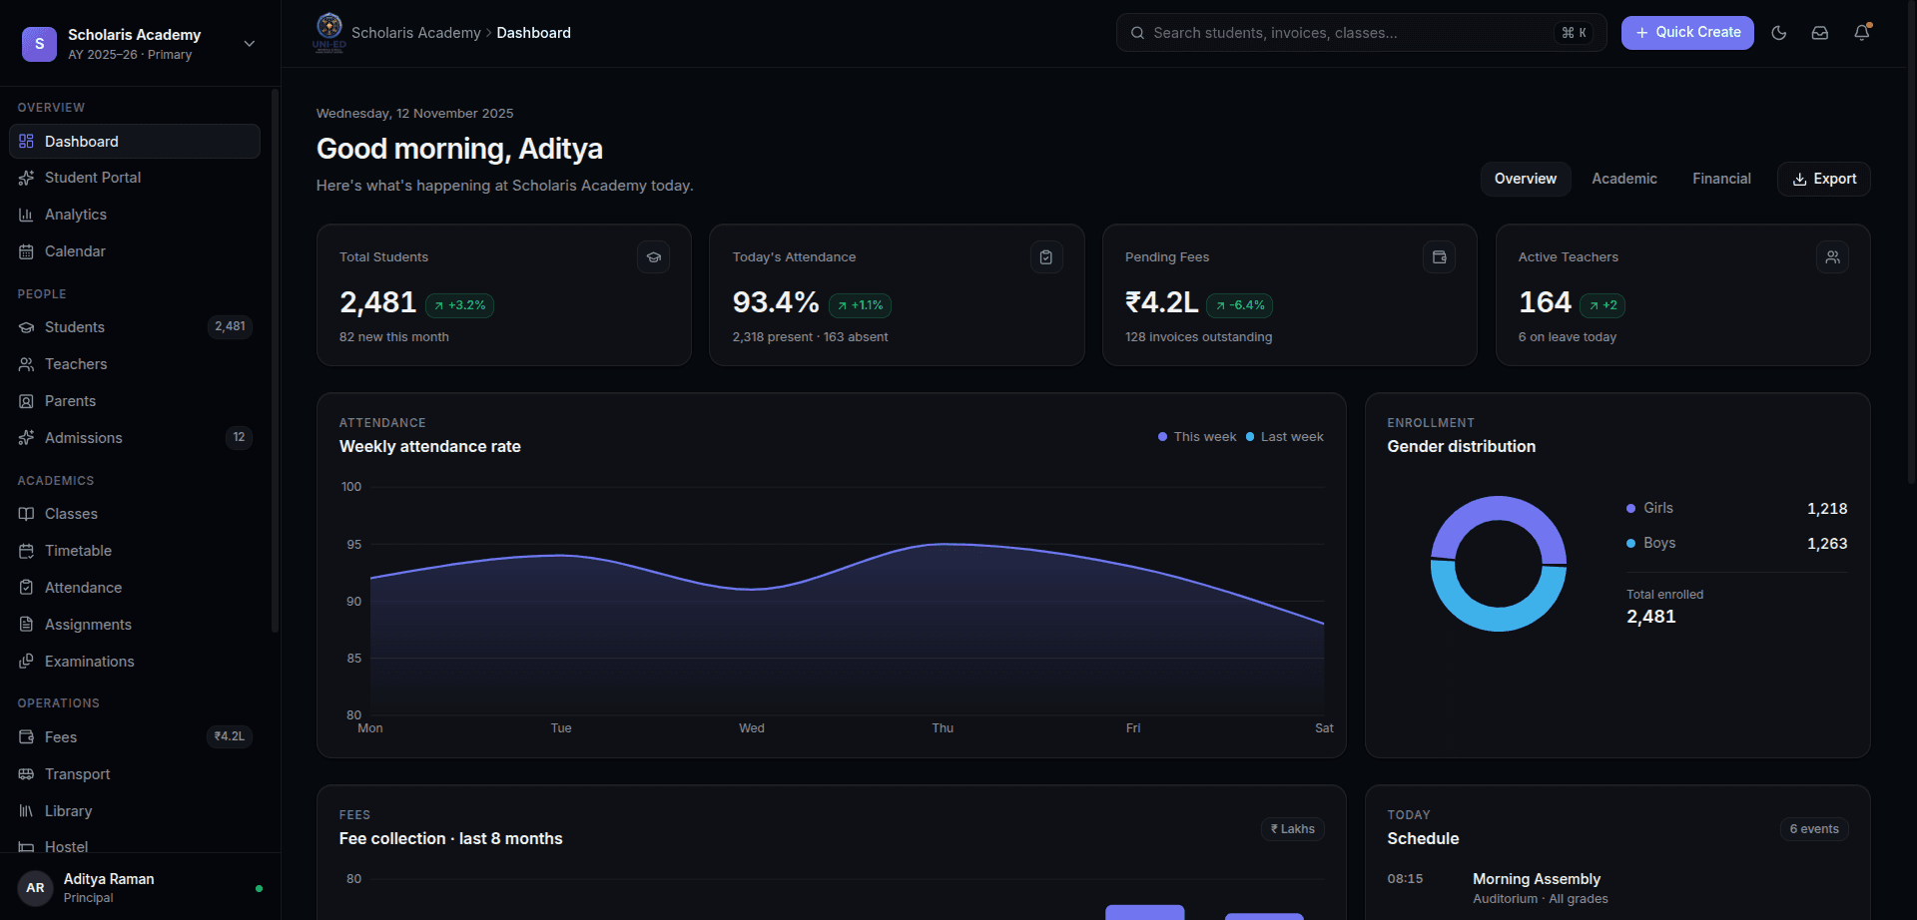Click the -6.4% Pending Fees trend badge

pos(1239,305)
